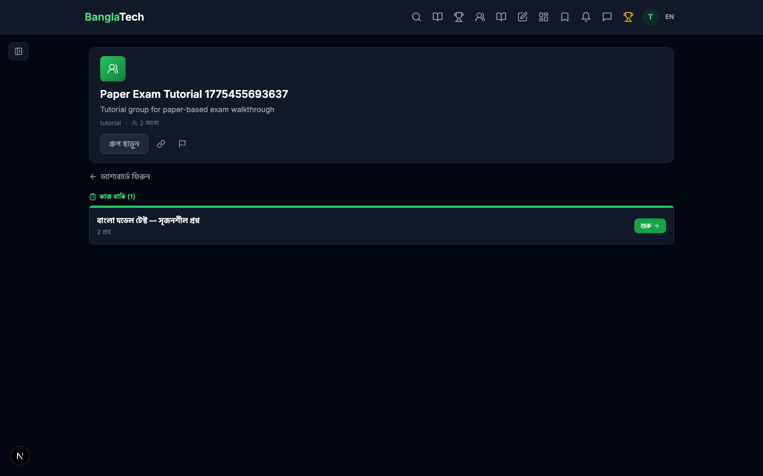Click the gold trophy icon
This screenshot has height=476, width=763.
tap(628, 17)
